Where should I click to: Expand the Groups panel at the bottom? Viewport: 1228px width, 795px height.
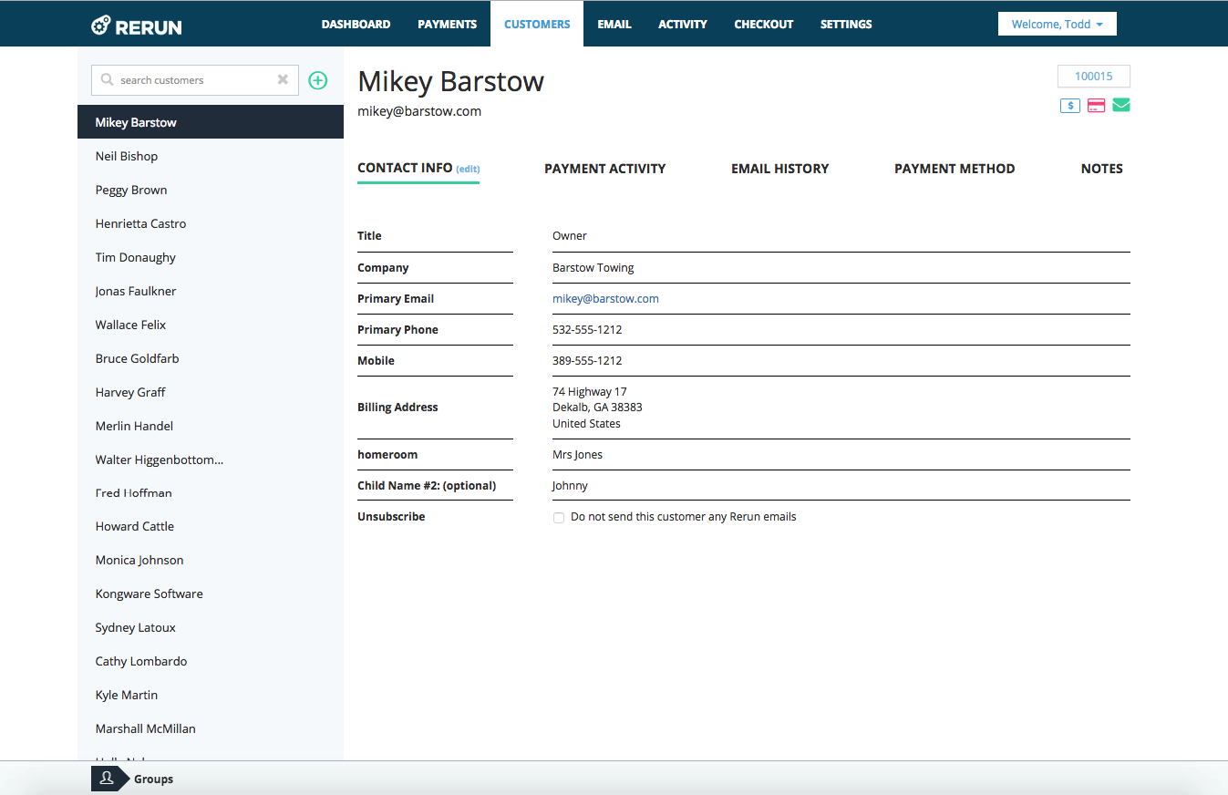coord(153,779)
